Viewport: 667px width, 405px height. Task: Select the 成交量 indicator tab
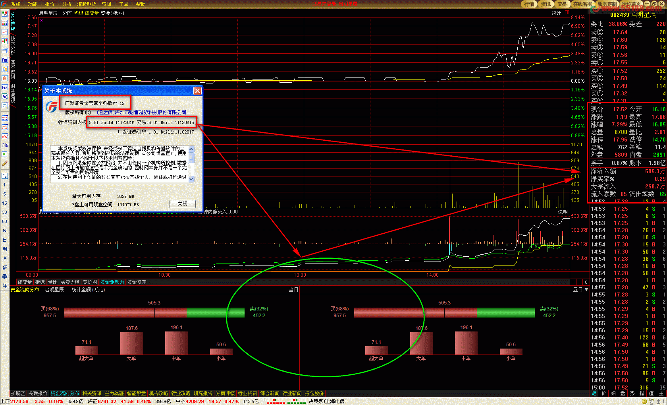25,282
